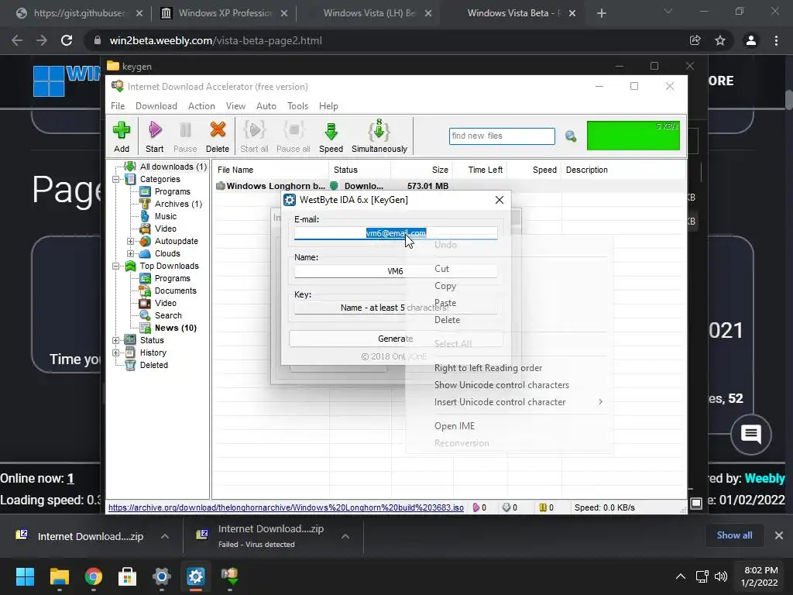Choose Show Unicode control characters

[510, 385]
